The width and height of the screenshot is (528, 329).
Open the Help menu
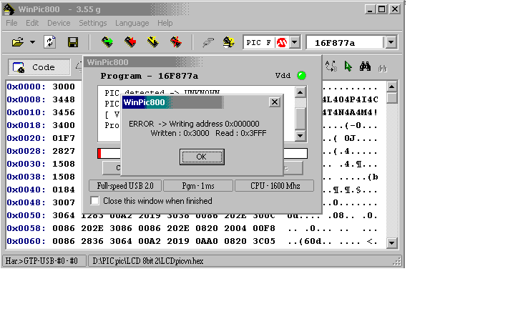coord(165,23)
